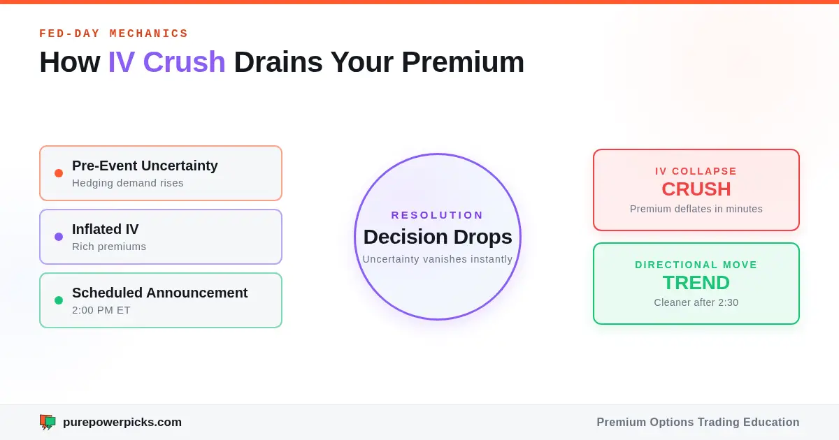Click the purple dot beside Inflated IV
The width and height of the screenshot is (839, 440).
click(59, 237)
